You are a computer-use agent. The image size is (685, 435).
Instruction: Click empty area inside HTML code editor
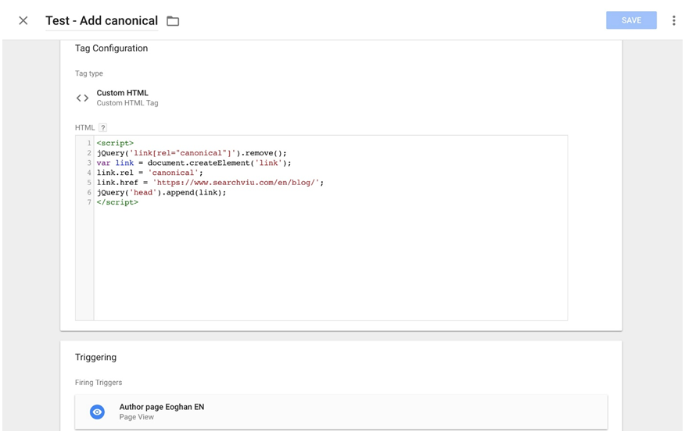coord(330,263)
